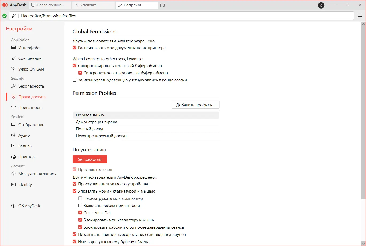Enable Заблокировать удаленную учетную запись в конце сессии
The image size is (366, 246).
pos(75,80)
